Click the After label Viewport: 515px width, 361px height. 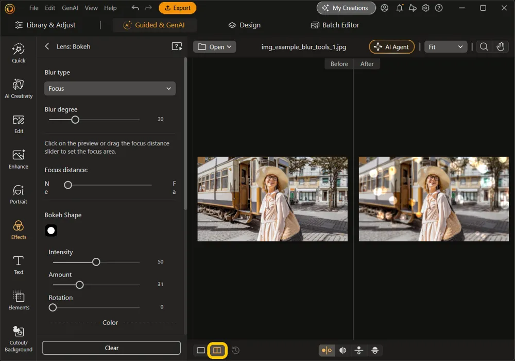coord(367,64)
